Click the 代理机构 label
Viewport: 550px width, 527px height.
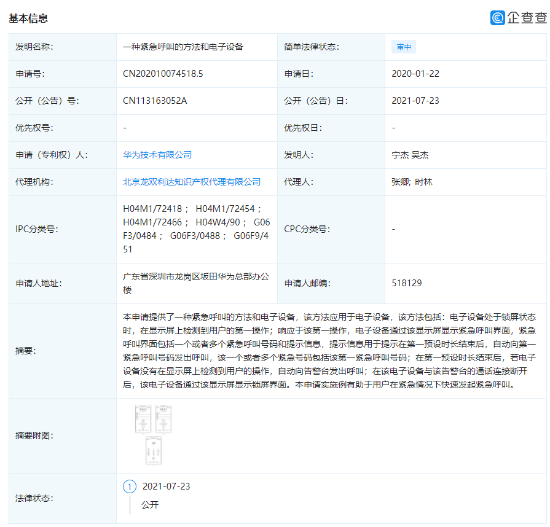tap(34, 182)
